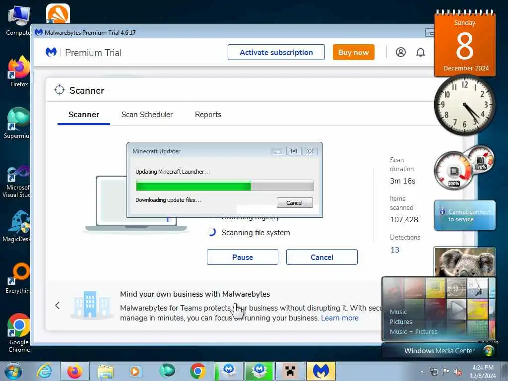The height and width of the screenshot is (381, 508).
Task: Click the Cannot connect to service gadget
Action: (464, 215)
